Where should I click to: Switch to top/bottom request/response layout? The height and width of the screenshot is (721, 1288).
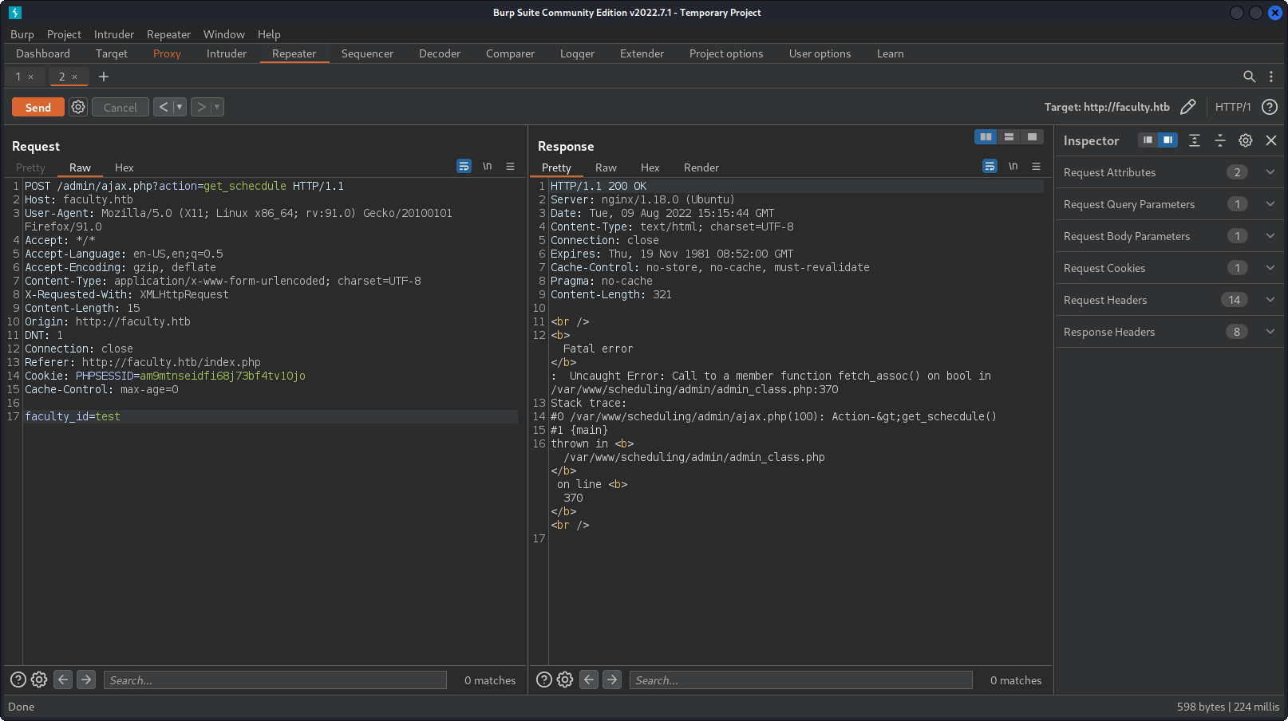click(x=1009, y=137)
